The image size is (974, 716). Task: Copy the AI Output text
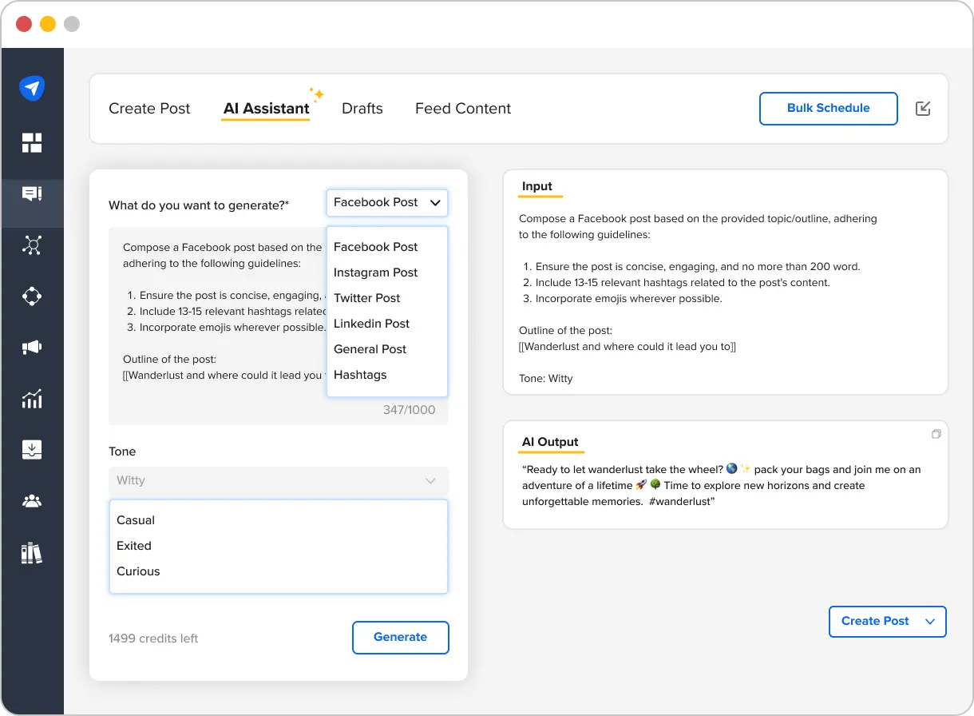tap(936, 434)
